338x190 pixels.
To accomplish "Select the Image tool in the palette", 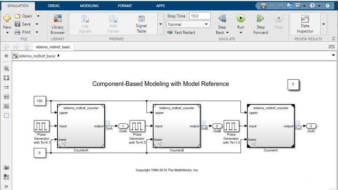I will [6, 106].
